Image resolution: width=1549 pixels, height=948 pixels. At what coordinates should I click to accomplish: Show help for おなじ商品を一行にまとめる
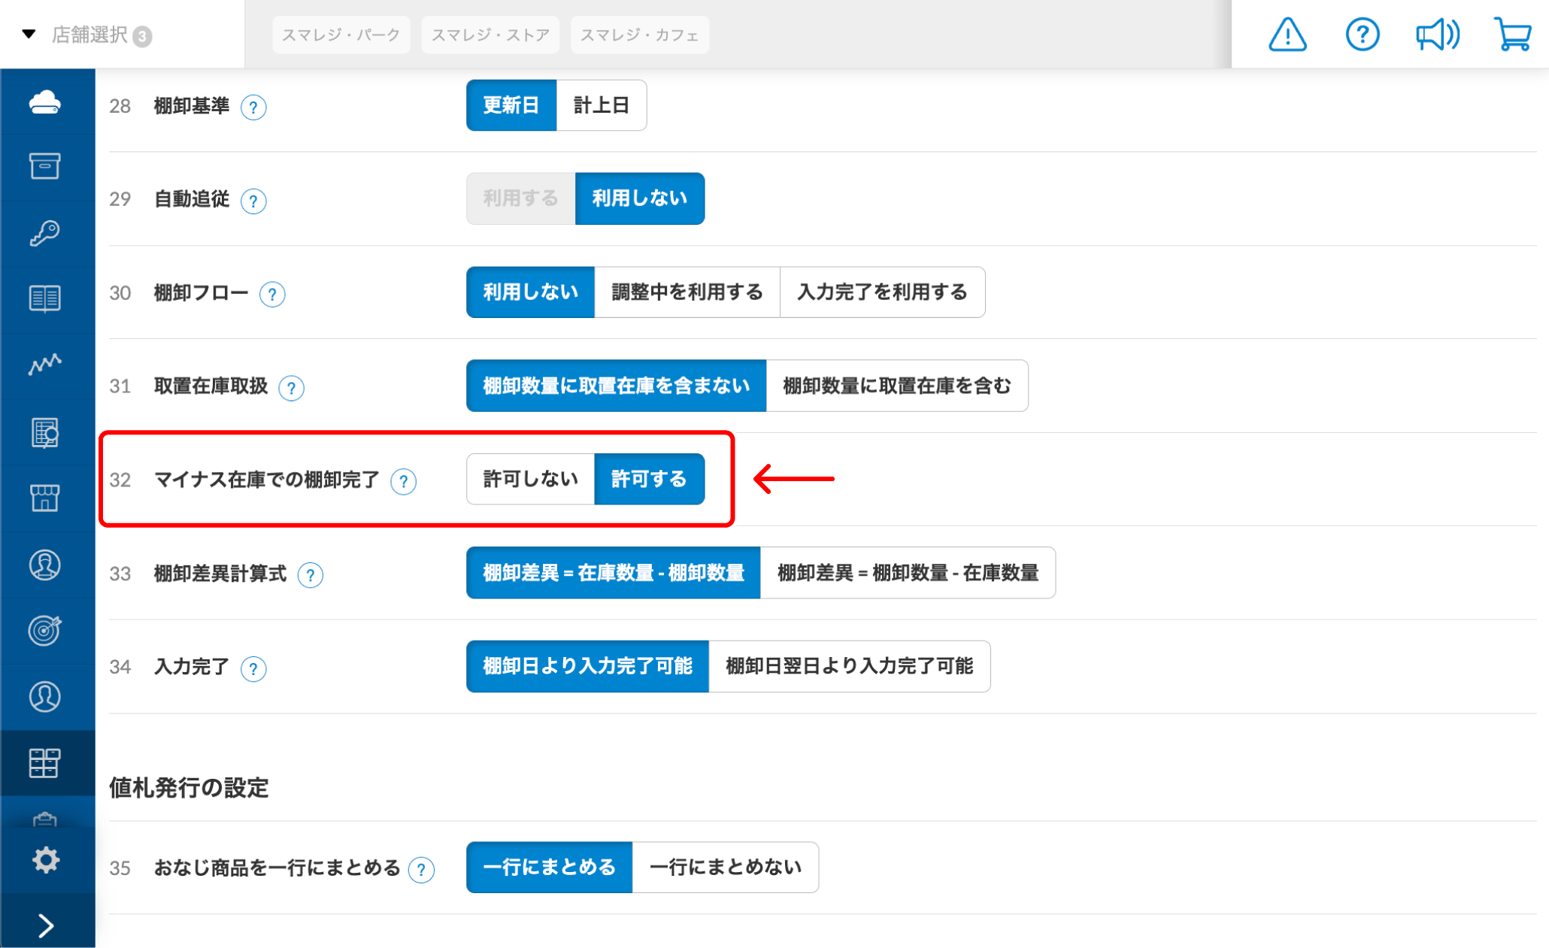pos(421,870)
